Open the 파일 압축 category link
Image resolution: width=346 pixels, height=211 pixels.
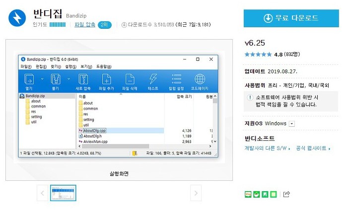tap(85, 24)
